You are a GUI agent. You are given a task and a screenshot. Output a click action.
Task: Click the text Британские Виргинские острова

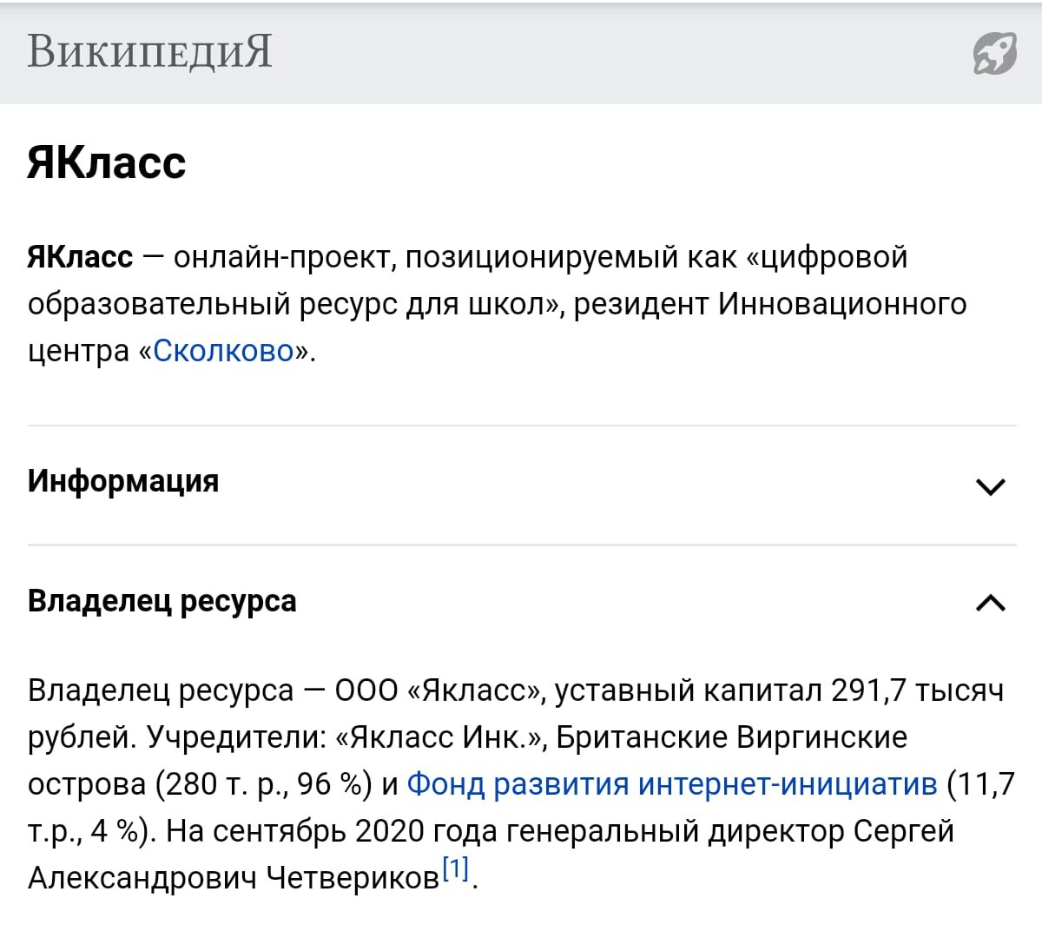(467, 761)
